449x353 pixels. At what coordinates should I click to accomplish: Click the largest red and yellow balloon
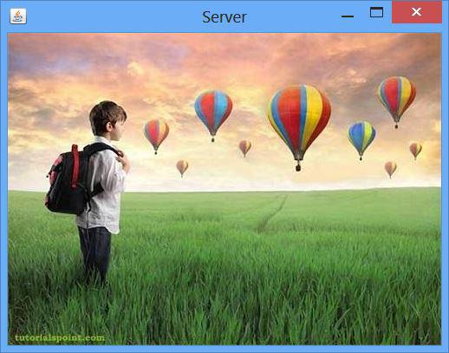click(299, 121)
